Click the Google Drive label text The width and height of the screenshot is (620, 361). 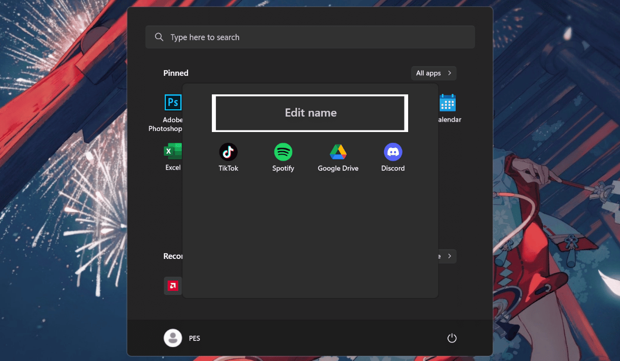[x=338, y=169]
